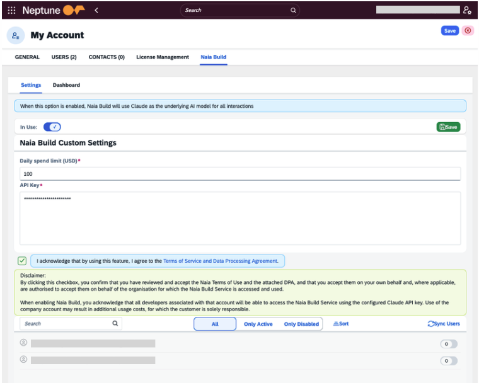Toggle the second user's switch
This screenshot has height=383, width=479.
[449, 361]
